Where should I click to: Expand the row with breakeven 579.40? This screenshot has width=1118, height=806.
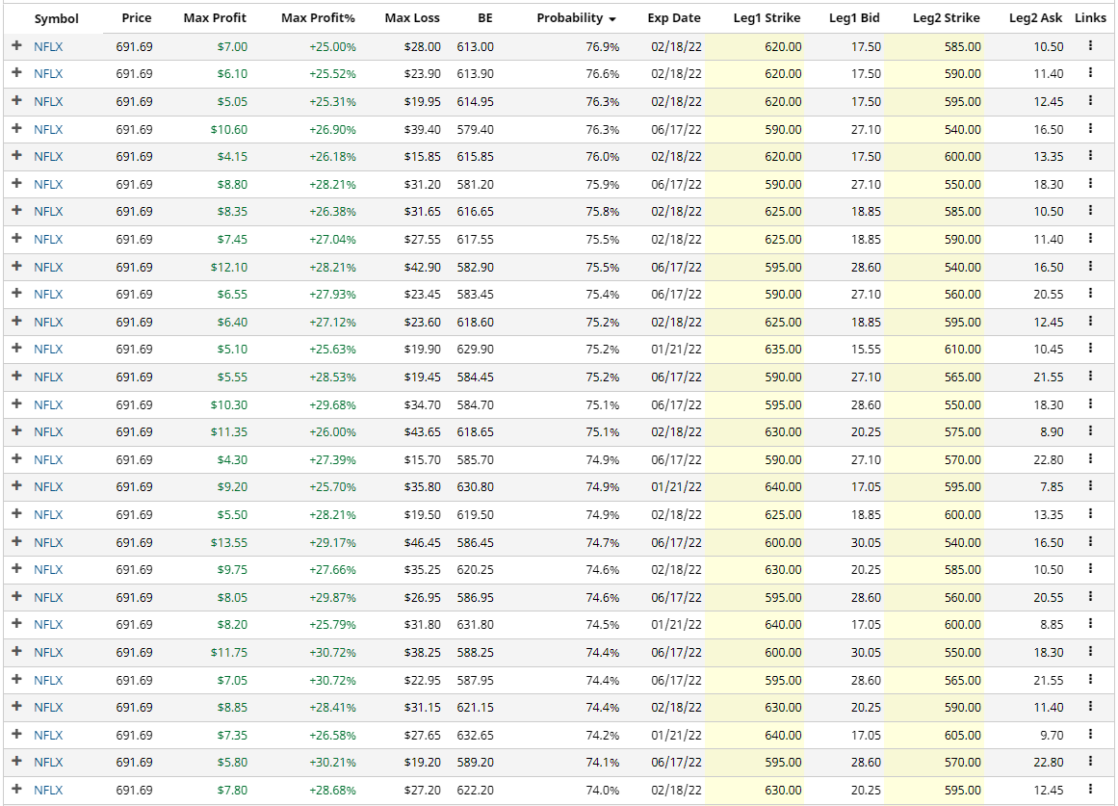click(x=17, y=128)
